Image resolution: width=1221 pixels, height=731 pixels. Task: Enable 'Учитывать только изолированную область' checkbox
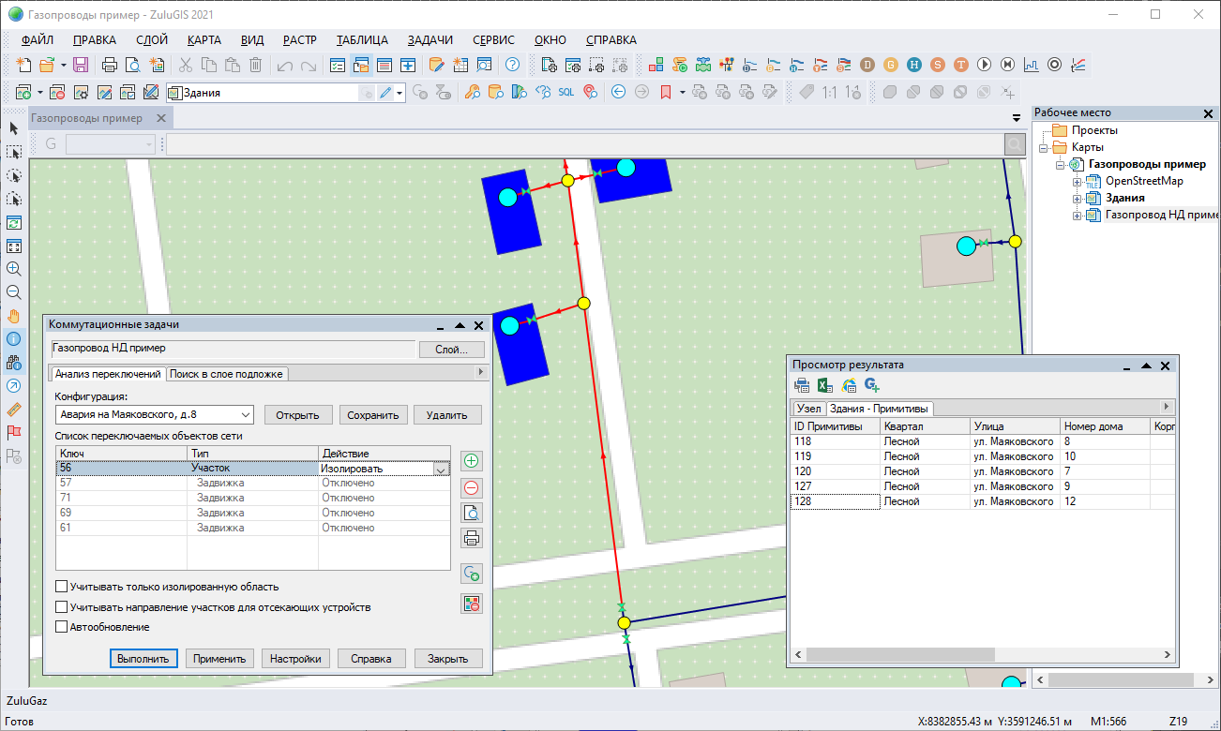pos(62,587)
